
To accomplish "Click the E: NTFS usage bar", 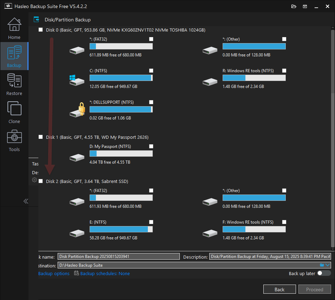I will pyautogui.click(x=121, y=229).
